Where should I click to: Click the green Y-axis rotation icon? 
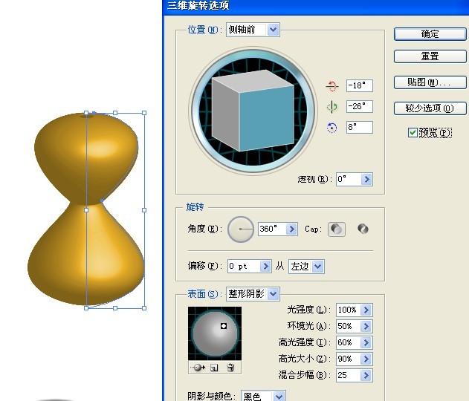click(332, 108)
